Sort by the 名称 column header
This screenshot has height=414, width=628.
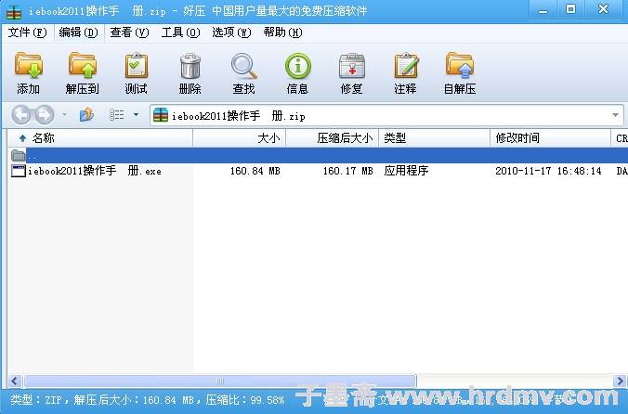[x=100, y=138]
